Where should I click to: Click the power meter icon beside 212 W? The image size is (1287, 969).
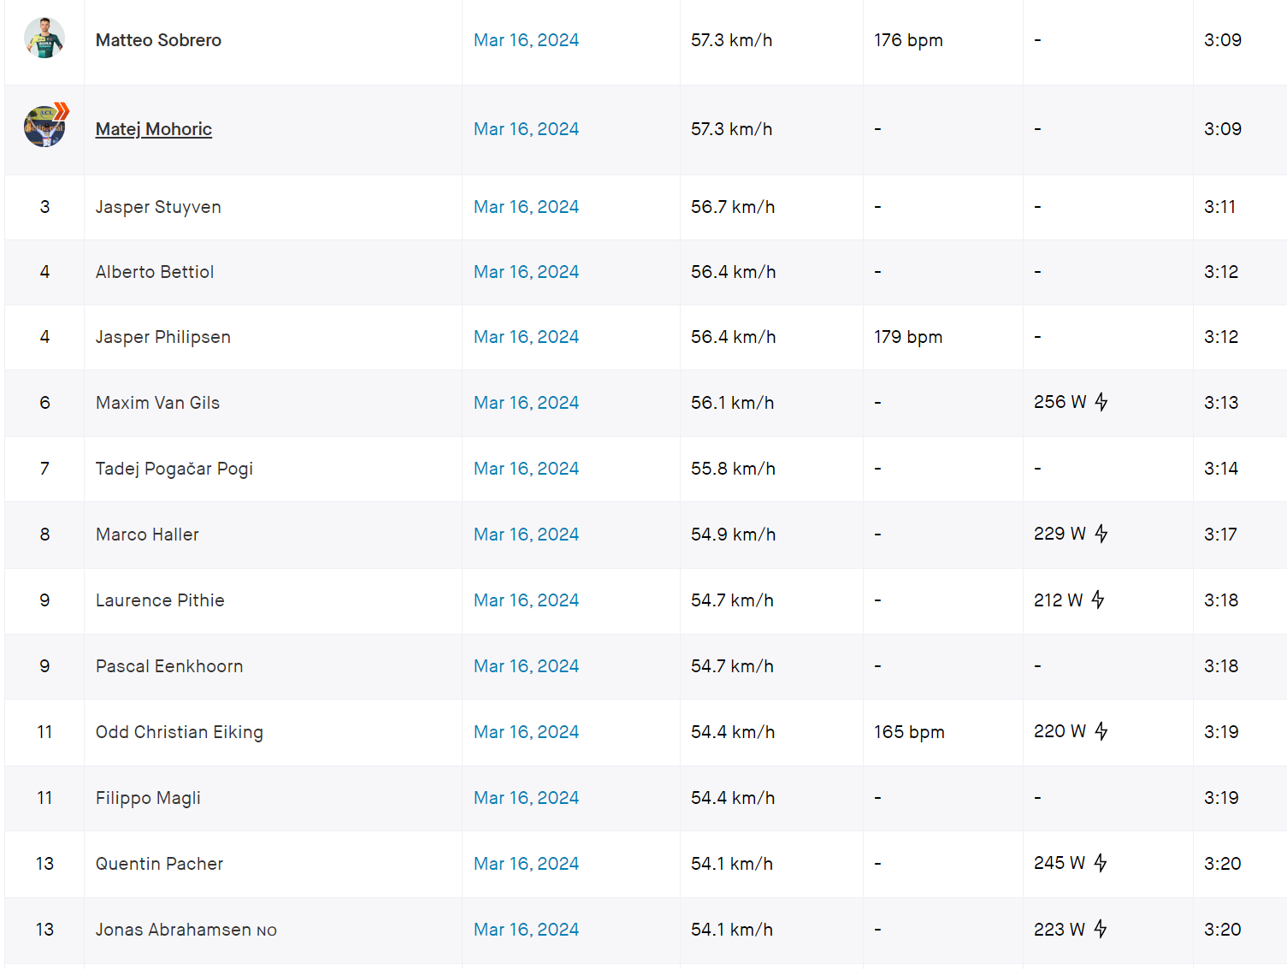tap(1098, 600)
